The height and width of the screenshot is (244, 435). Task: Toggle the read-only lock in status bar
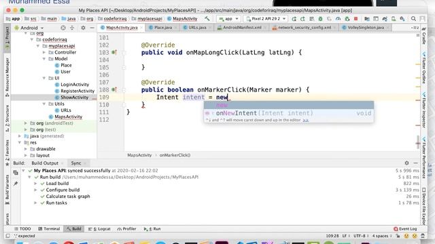coord(398,236)
